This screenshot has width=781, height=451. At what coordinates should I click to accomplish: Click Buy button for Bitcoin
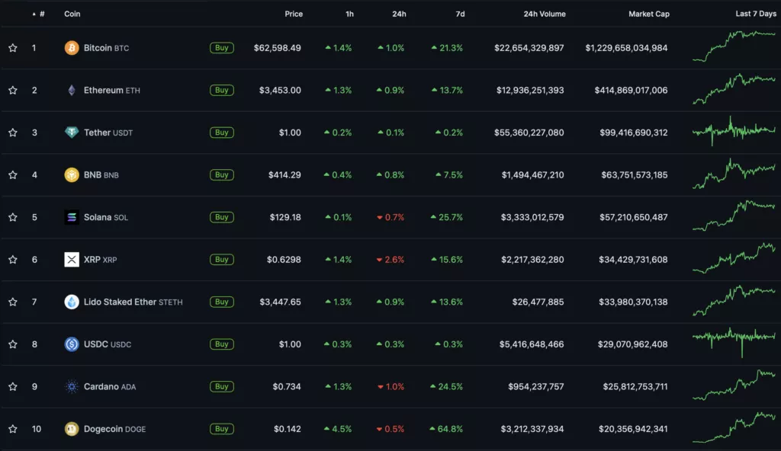(222, 48)
